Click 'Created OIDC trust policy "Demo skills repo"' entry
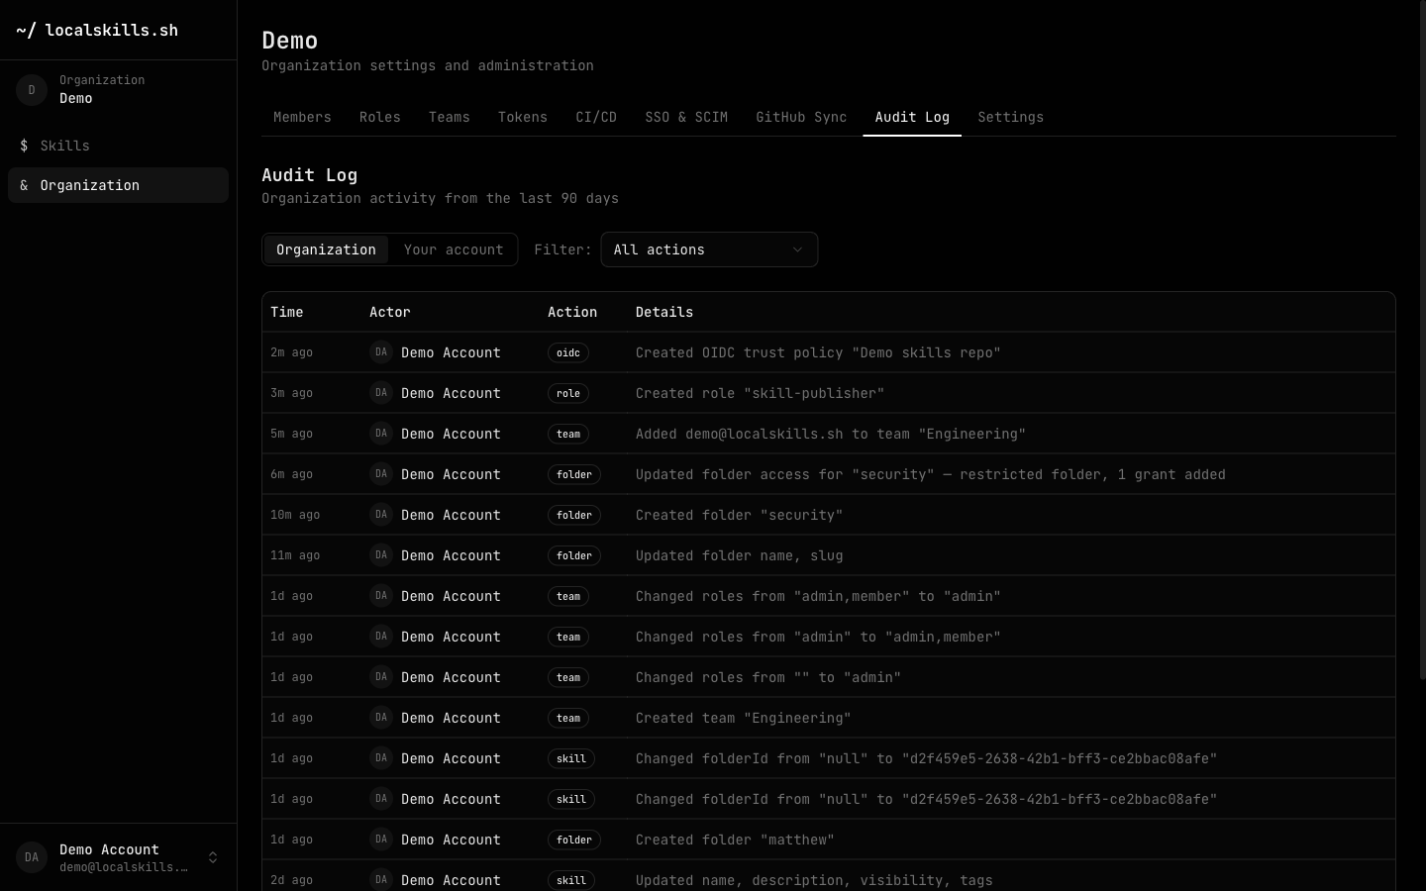Viewport: 1426px width, 891px height. point(818,352)
